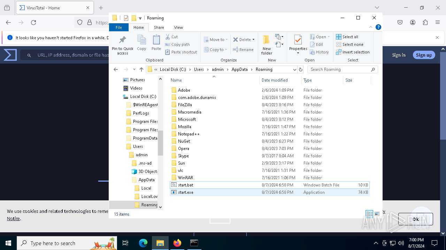Click the Windows taskbar search box
446x250 pixels.
pos(67,243)
